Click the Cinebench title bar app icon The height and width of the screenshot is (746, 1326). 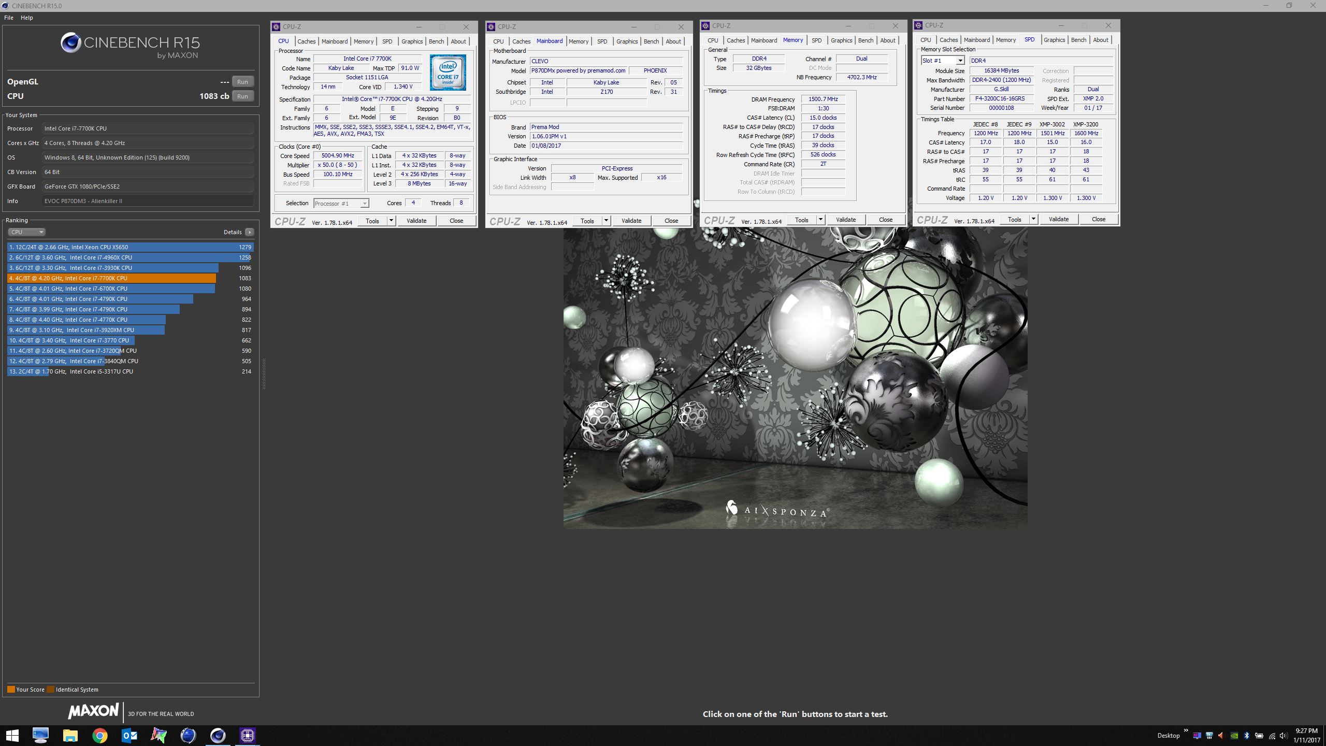(x=6, y=6)
